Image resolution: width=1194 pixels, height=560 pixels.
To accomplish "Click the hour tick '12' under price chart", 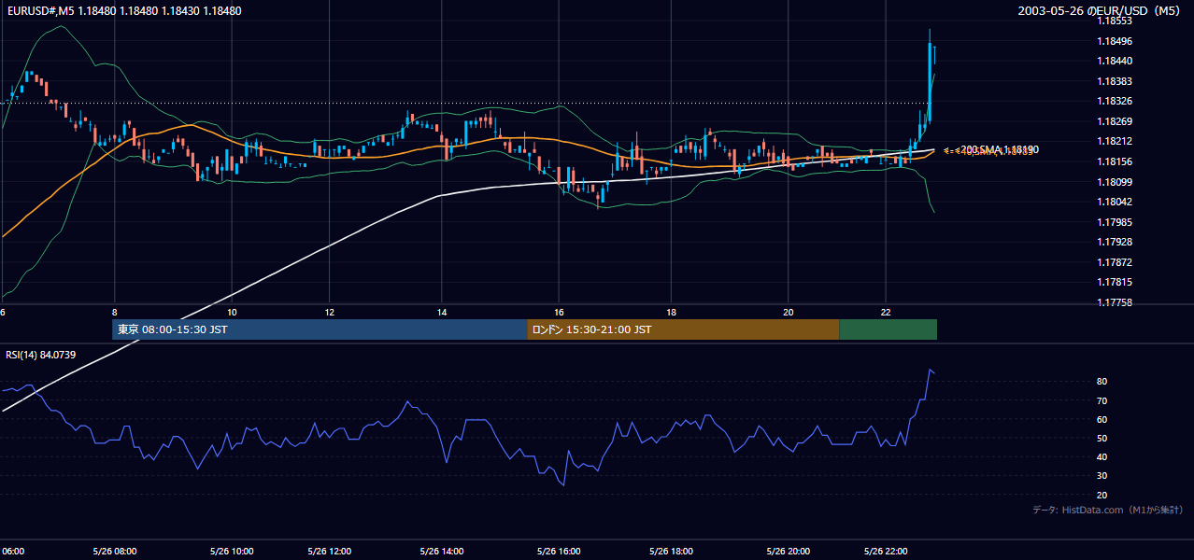I will click(329, 312).
